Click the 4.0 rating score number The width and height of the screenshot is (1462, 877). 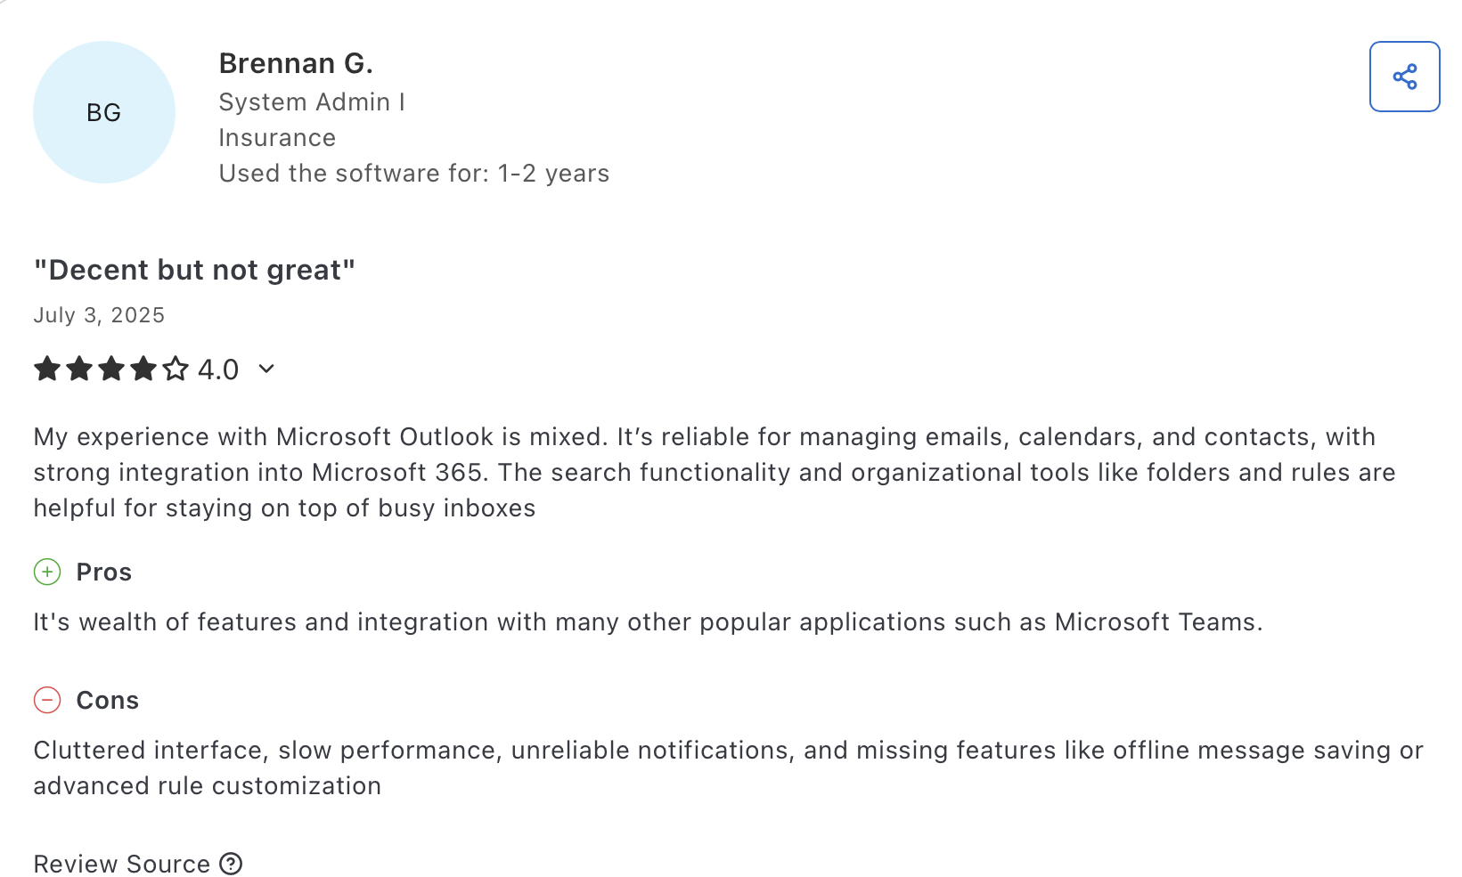coord(218,369)
